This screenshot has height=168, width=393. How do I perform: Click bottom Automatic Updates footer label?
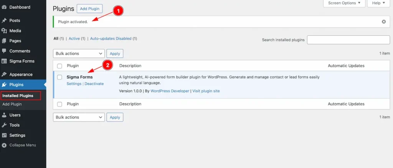coord(346,104)
